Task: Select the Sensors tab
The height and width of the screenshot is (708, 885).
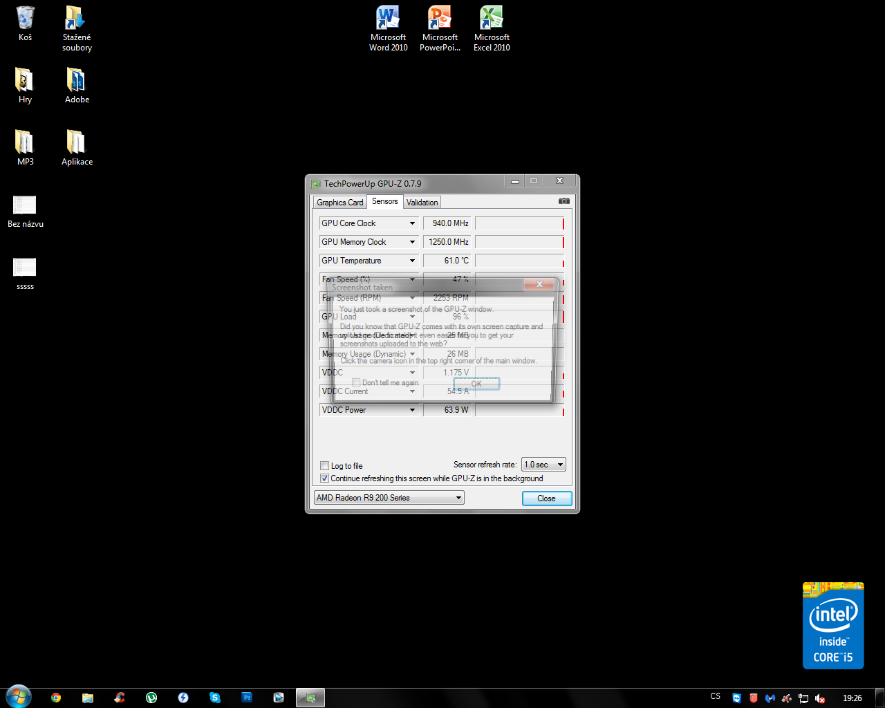Action: pyautogui.click(x=385, y=201)
